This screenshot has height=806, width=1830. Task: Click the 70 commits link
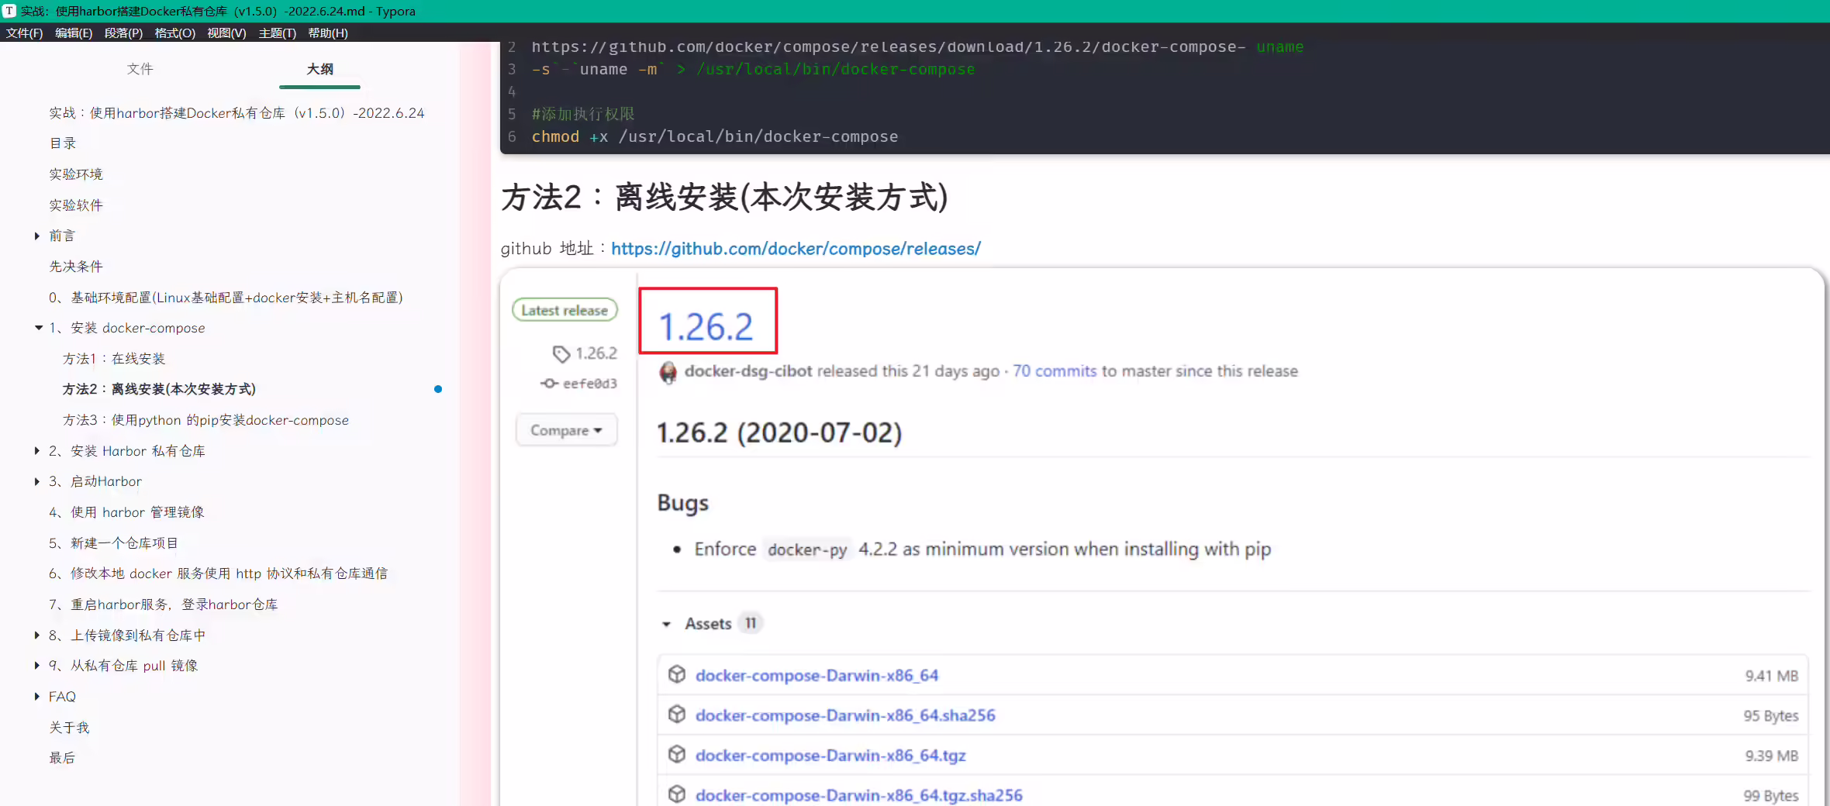pyautogui.click(x=1055, y=371)
